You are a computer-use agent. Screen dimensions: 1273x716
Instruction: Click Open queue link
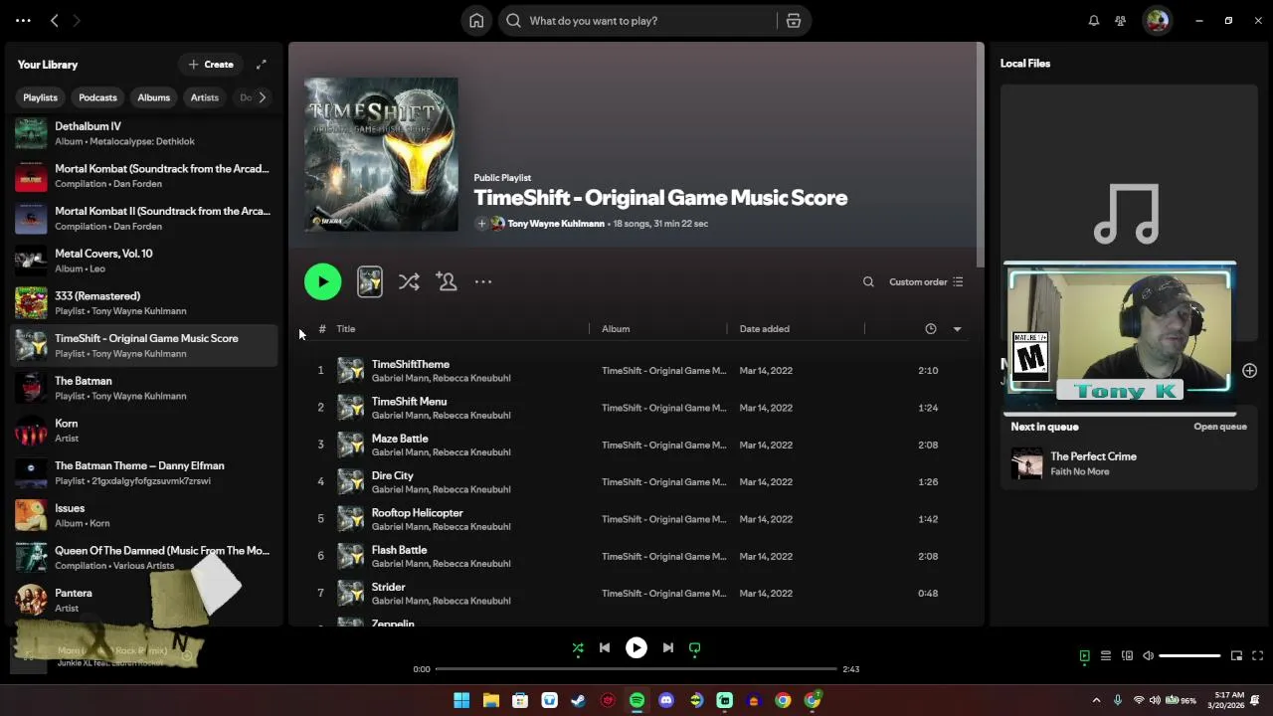[x=1219, y=427]
